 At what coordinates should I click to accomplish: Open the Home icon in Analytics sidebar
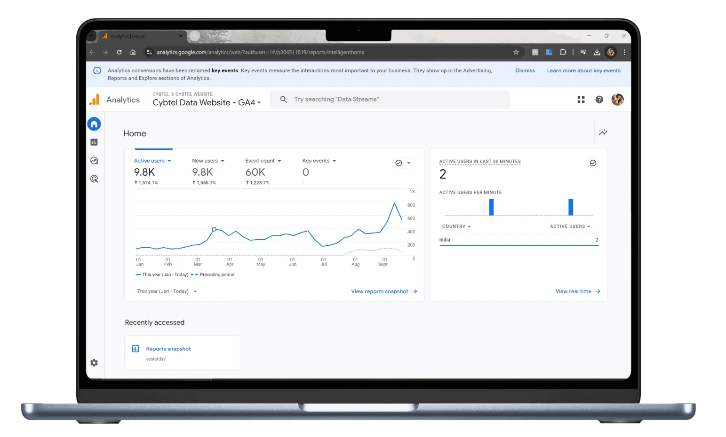pos(94,124)
